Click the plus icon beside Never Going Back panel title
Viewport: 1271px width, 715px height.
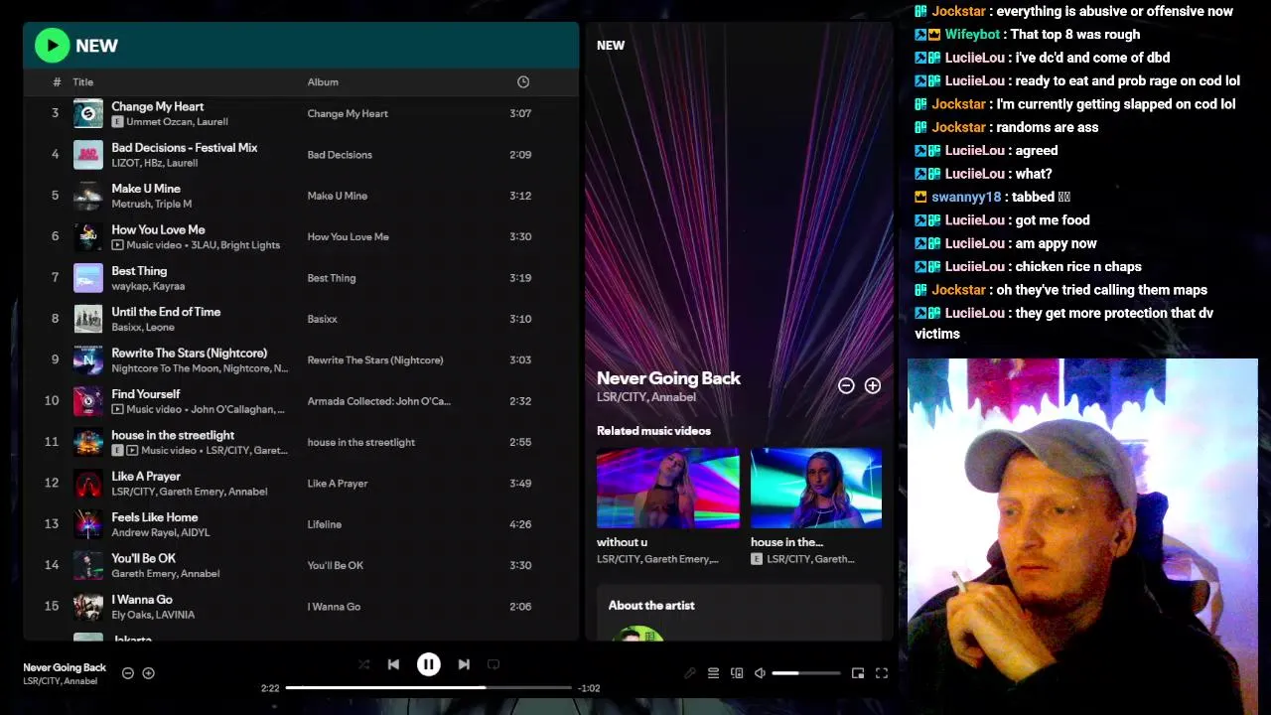pos(873,385)
